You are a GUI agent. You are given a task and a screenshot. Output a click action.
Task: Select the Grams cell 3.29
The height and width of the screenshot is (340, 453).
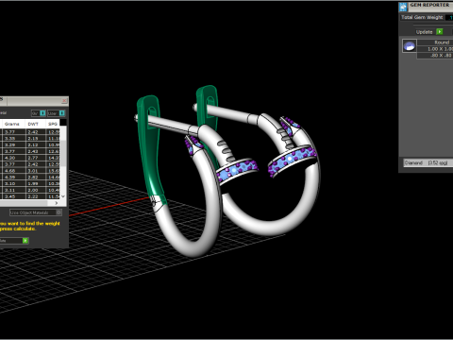tap(14, 144)
